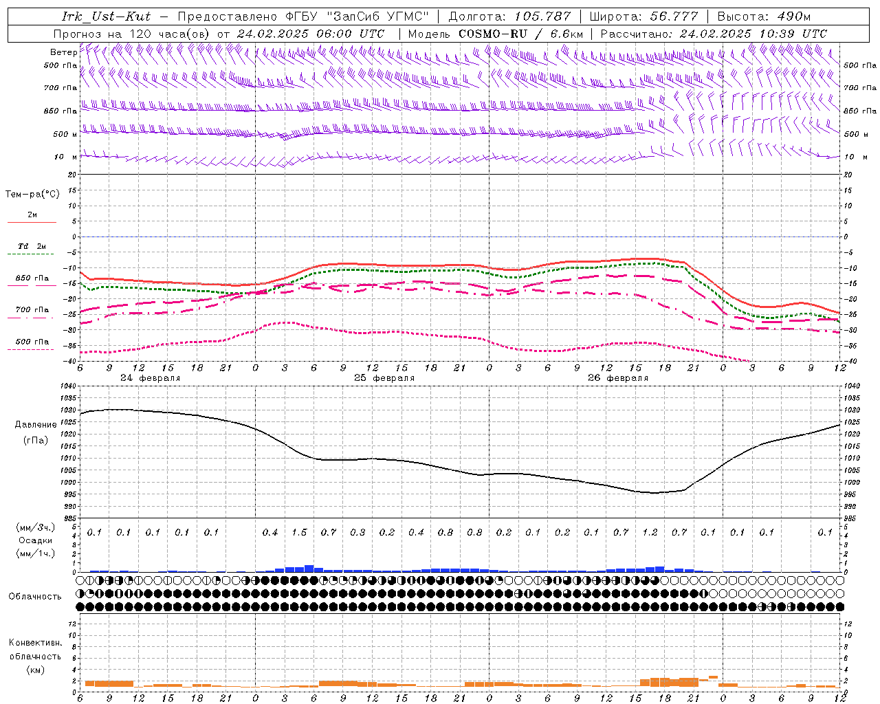Click "Предоставлено ФГБУ ЗапСиб УГМС" provider text
880x704 pixels.
click(x=303, y=16)
